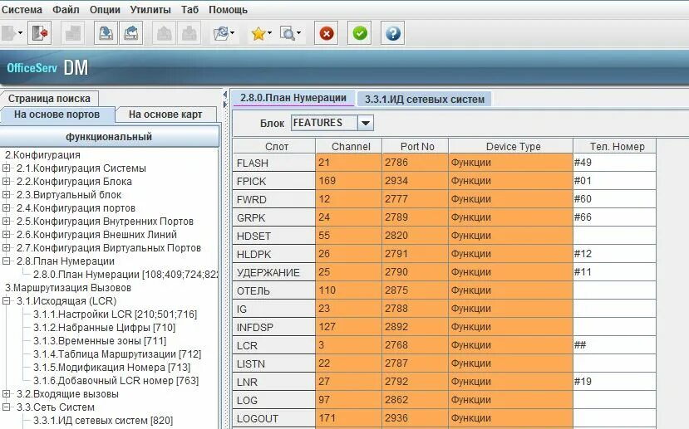
Task: Click the upload-from-disk toolbar icon
Action: click(130, 33)
